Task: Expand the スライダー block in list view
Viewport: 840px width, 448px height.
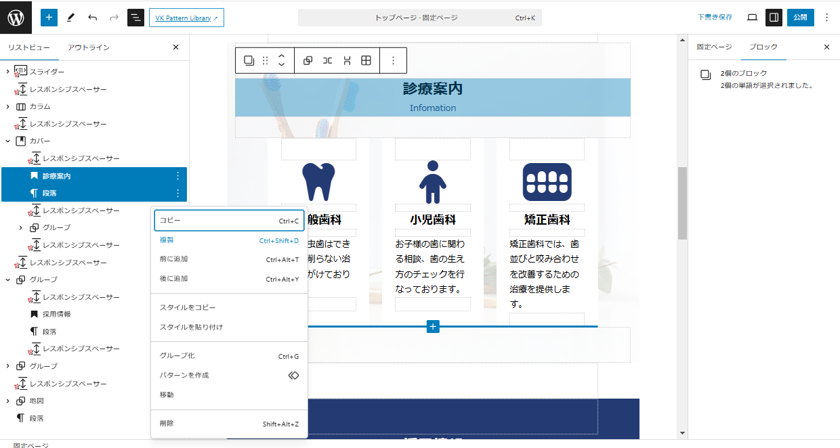Action: (7, 72)
